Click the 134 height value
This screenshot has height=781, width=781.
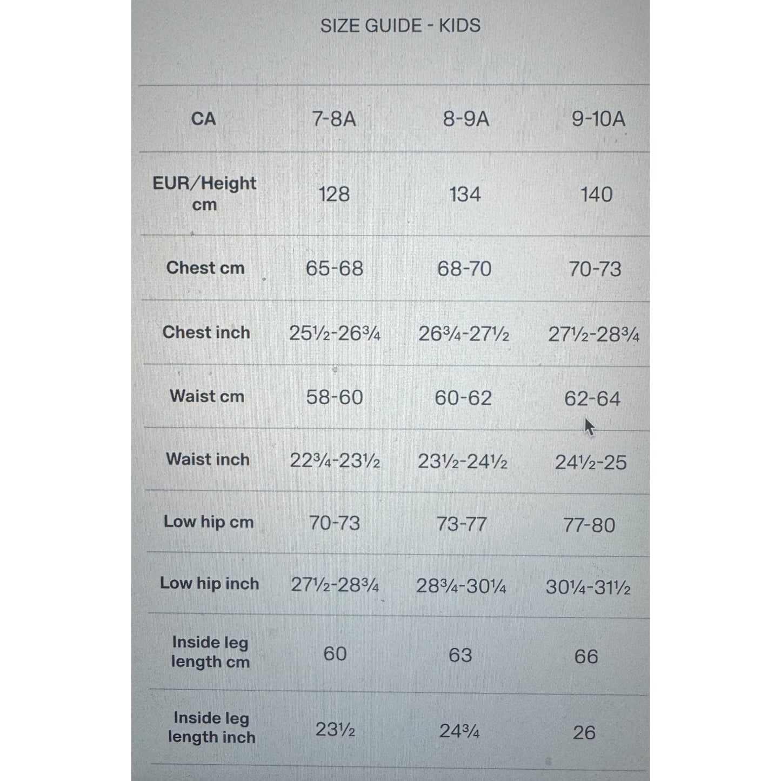pos(465,195)
